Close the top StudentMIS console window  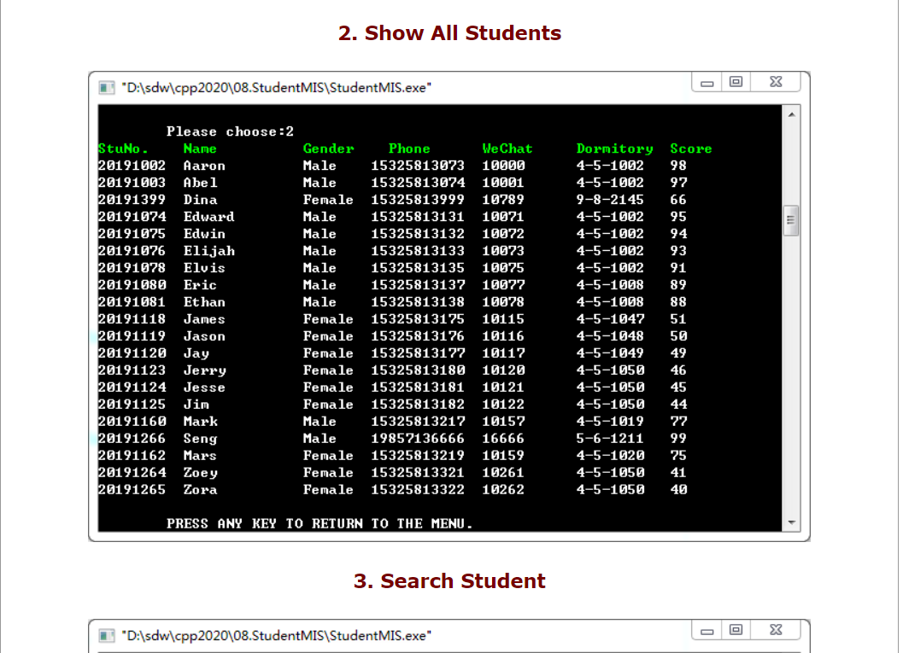[776, 81]
